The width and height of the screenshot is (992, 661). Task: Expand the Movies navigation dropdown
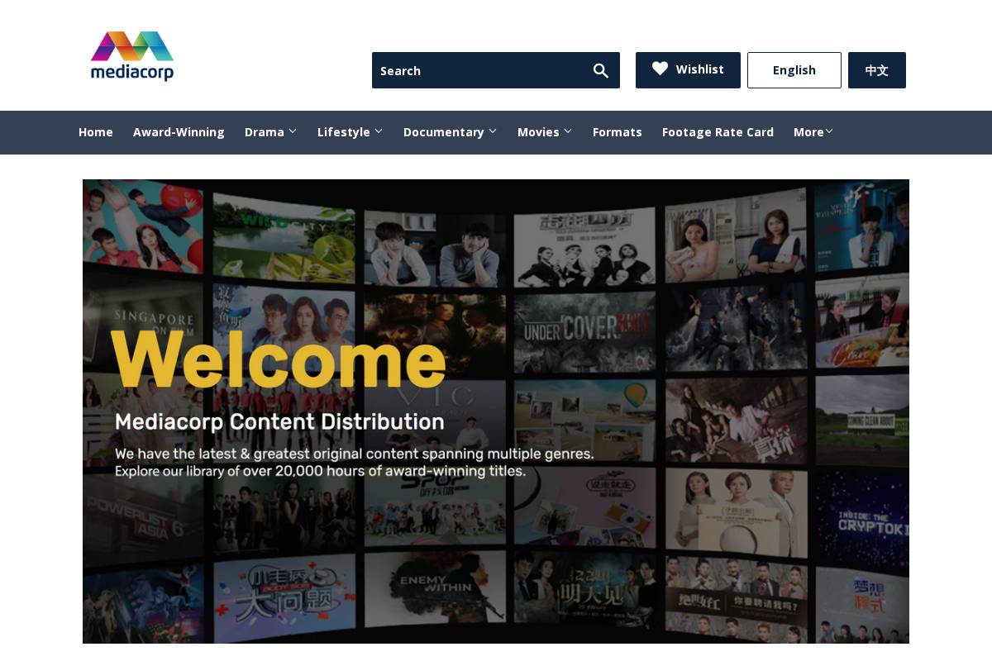567,130
